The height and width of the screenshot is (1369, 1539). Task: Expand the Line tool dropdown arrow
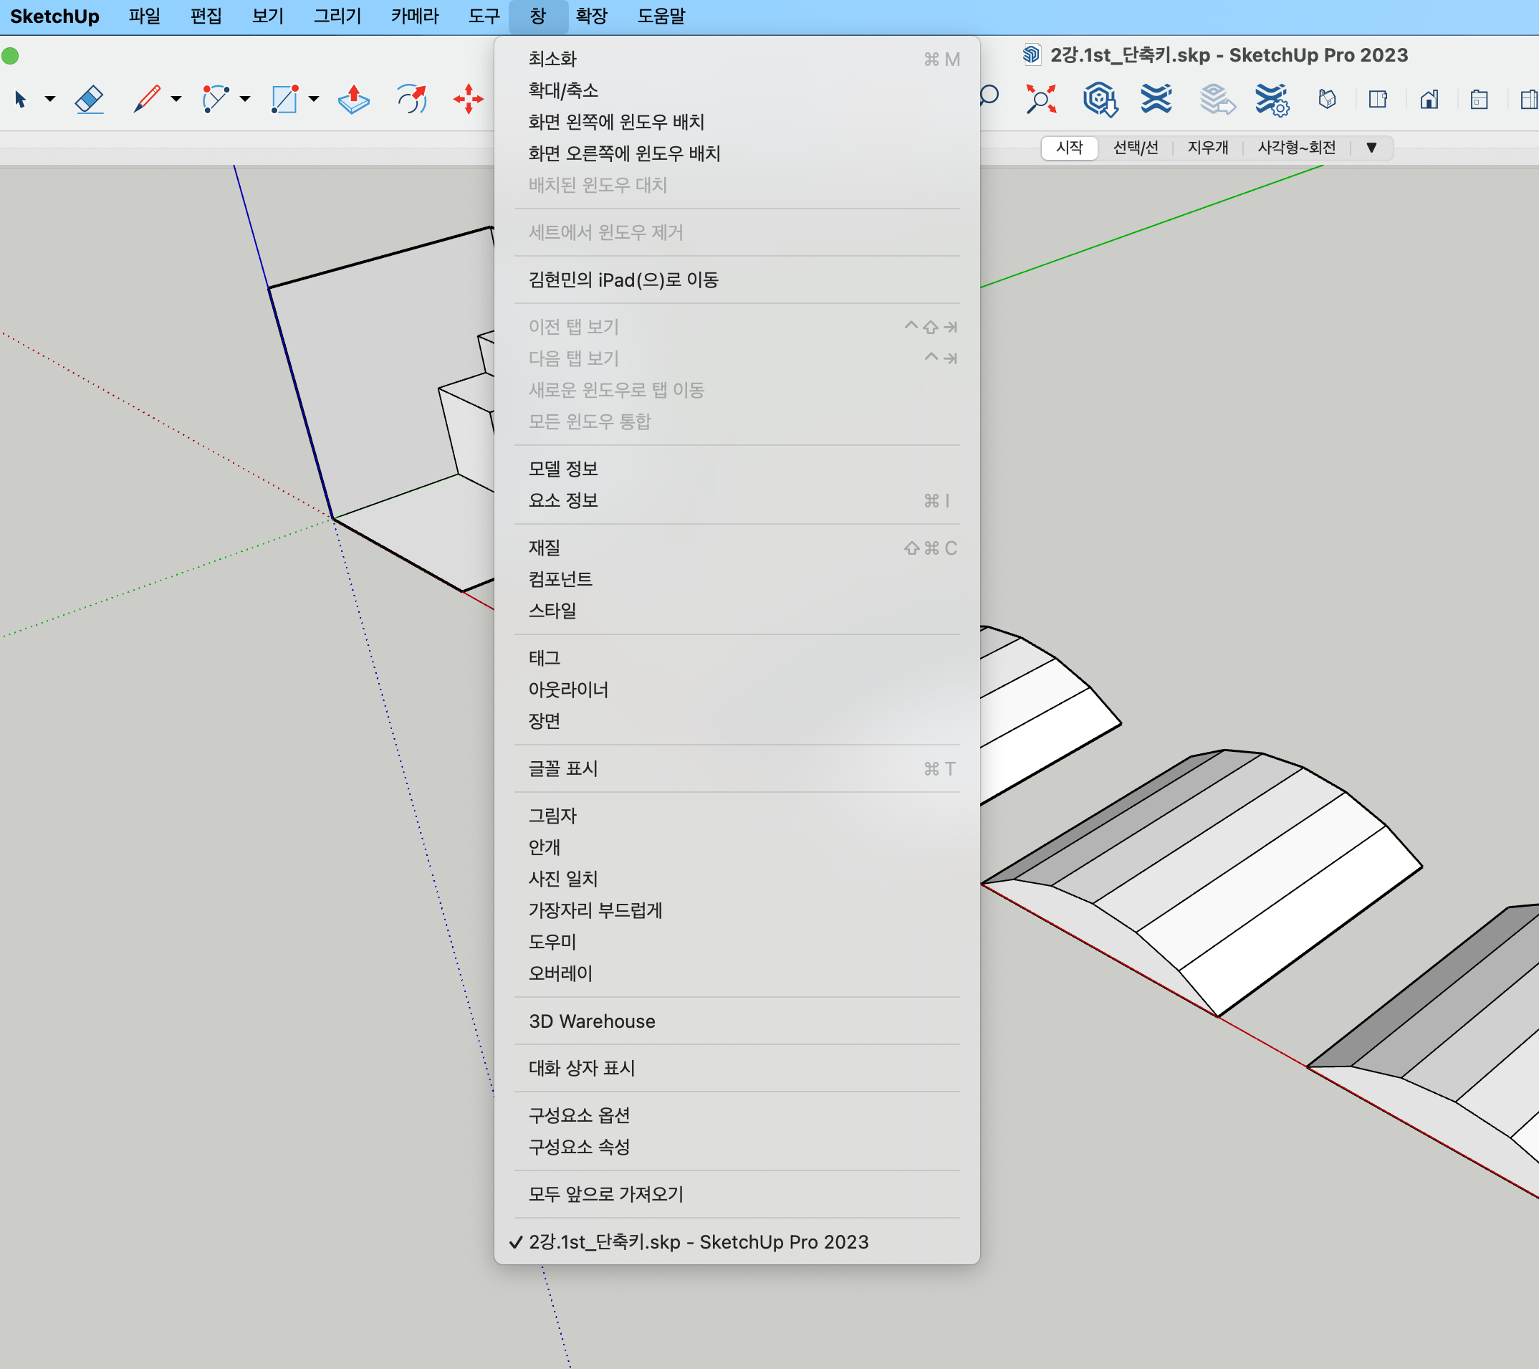pos(176,99)
